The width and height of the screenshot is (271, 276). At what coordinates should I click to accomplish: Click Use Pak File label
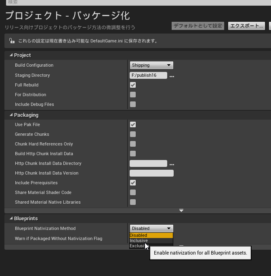pos(27,124)
